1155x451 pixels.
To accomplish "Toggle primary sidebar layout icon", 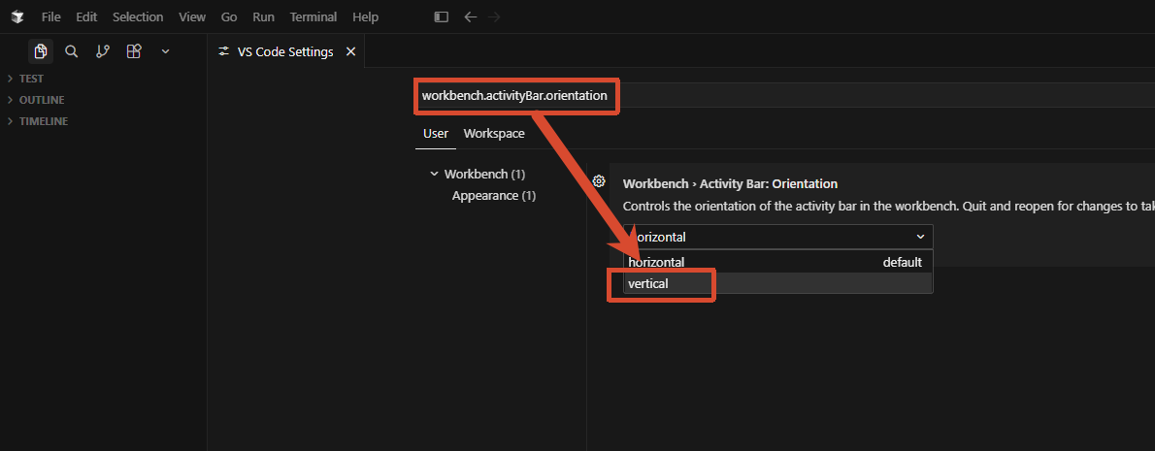I will [442, 16].
